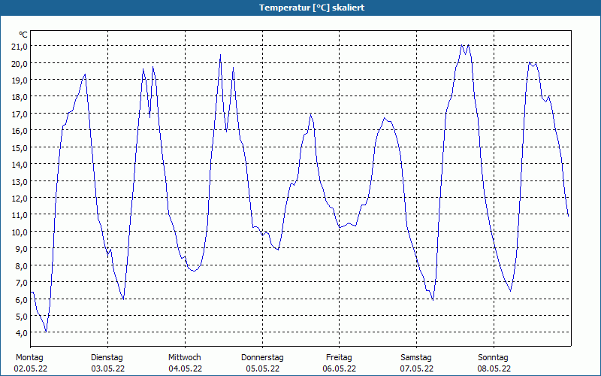Click the 12,0 y-axis label
Screen dimensions: 601x376
pos(20,199)
